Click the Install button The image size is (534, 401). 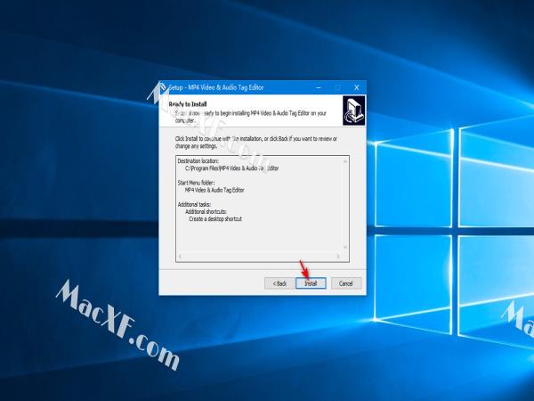[x=311, y=282]
